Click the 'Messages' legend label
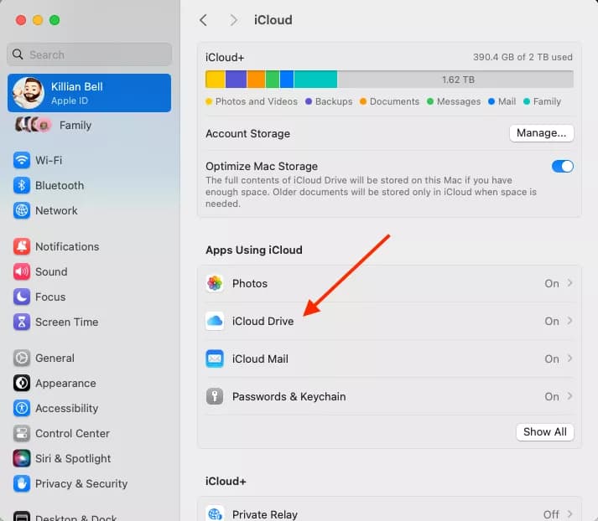598x521 pixels. 459,101
